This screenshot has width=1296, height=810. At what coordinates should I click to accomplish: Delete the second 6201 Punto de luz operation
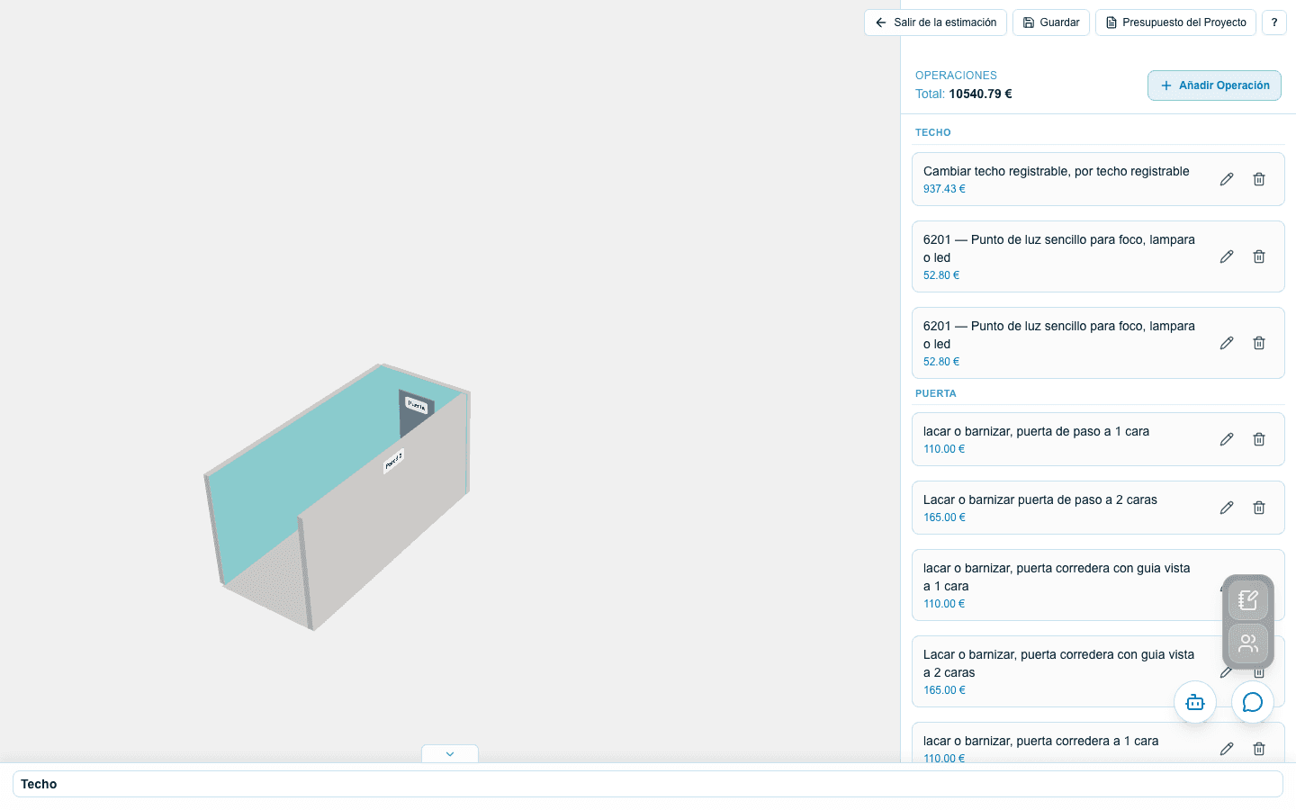pos(1259,343)
